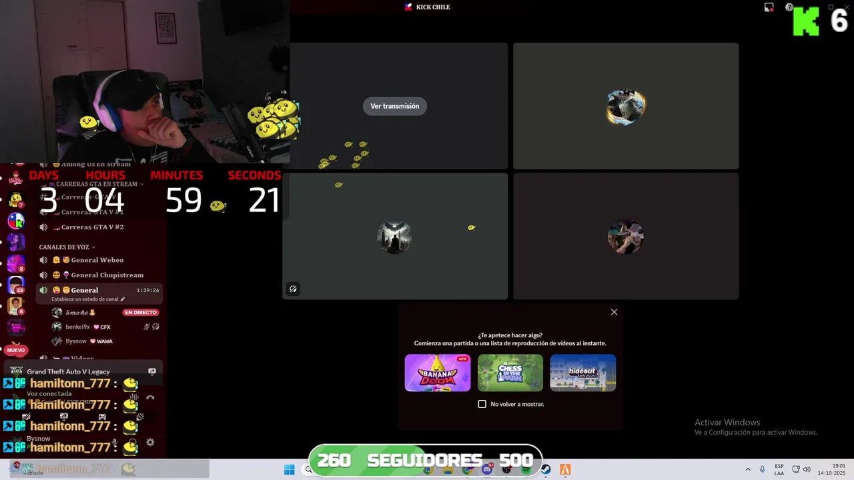Open Discord from the taskbar

click(487, 469)
